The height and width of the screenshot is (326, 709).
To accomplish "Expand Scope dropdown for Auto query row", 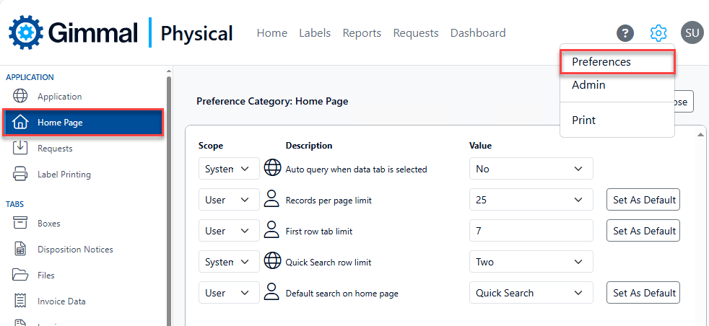I will [x=228, y=169].
